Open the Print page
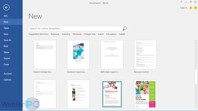 coord(6,46)
